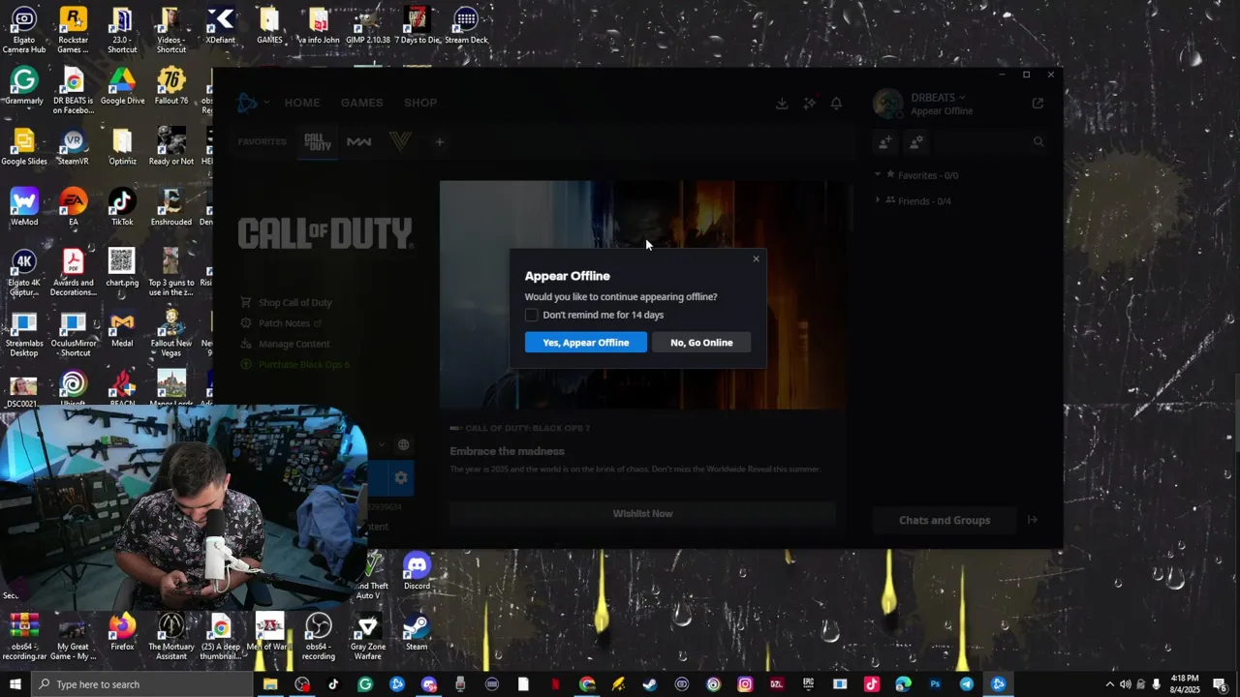Open the volume control in system tray

tap(1127, 684)
